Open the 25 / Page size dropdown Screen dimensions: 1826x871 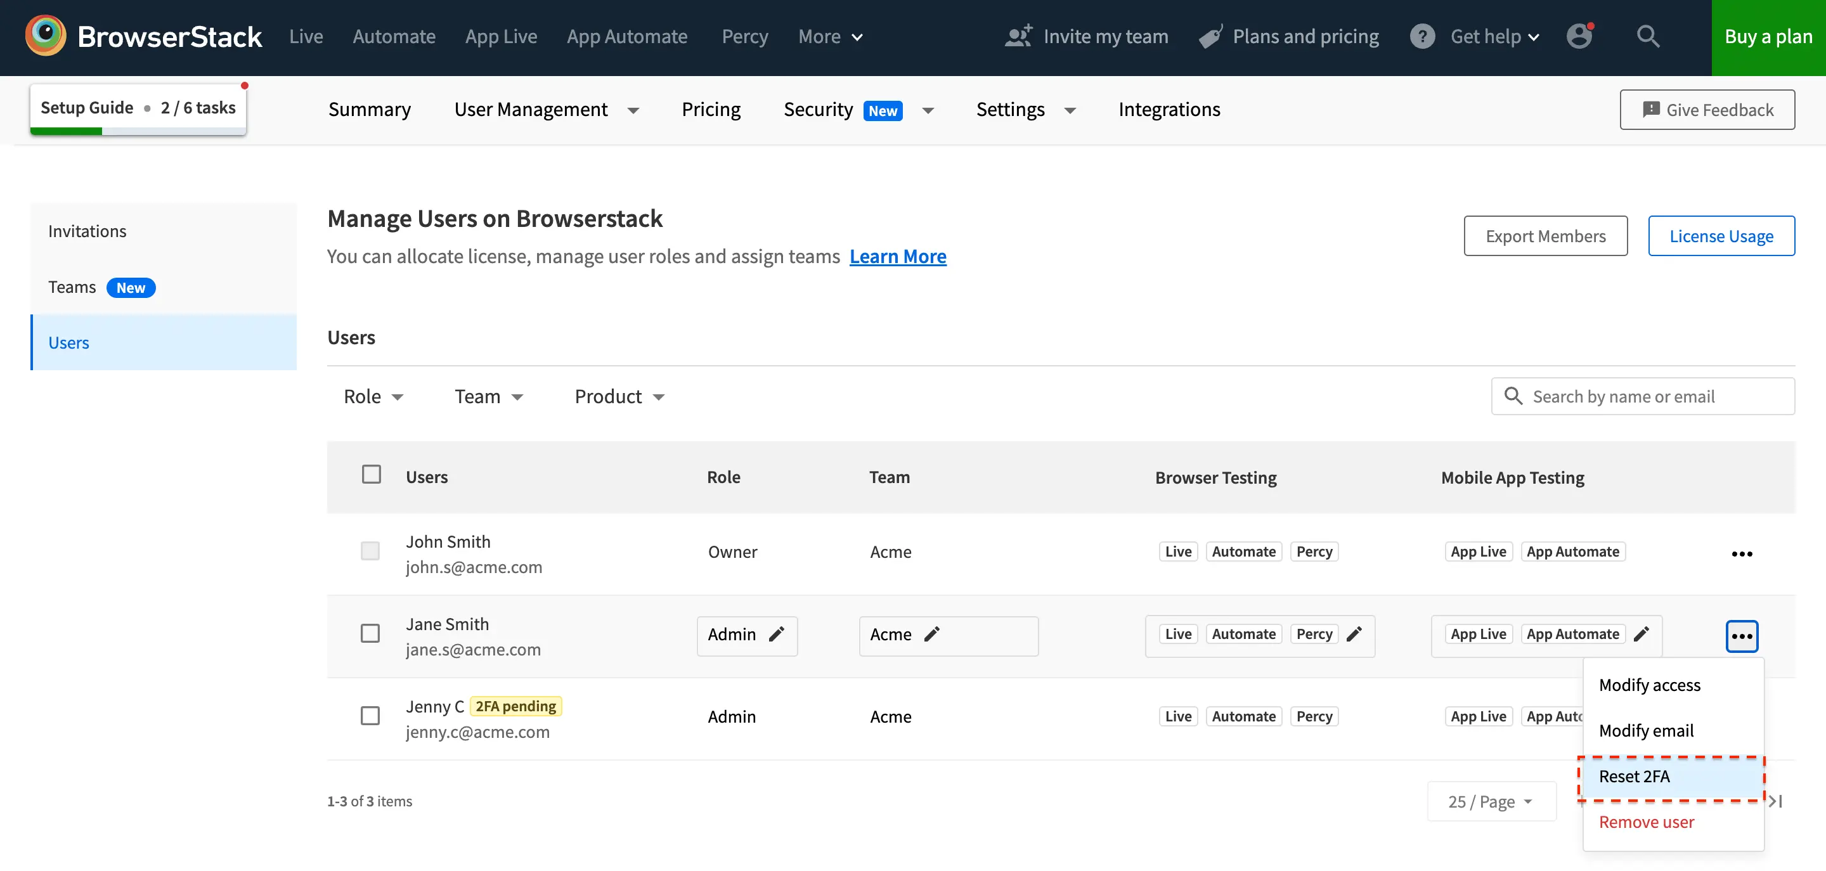tap(1491, 801)
